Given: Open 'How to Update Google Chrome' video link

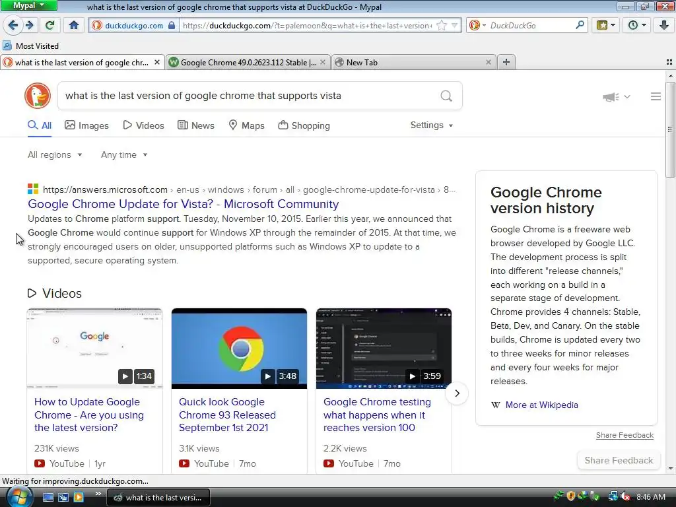Looking at the screenshot, I should 89,415.
